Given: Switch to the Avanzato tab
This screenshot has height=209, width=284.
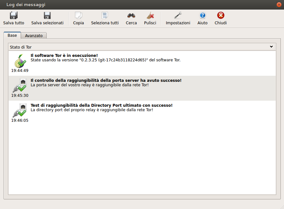Looking at the screenshot, I should click(x=34, y=36).
